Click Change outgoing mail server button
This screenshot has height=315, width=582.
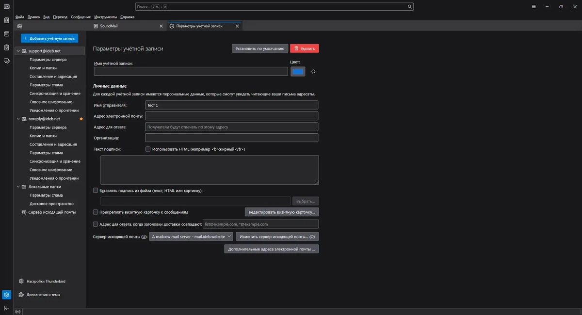(x=277, y=236)
